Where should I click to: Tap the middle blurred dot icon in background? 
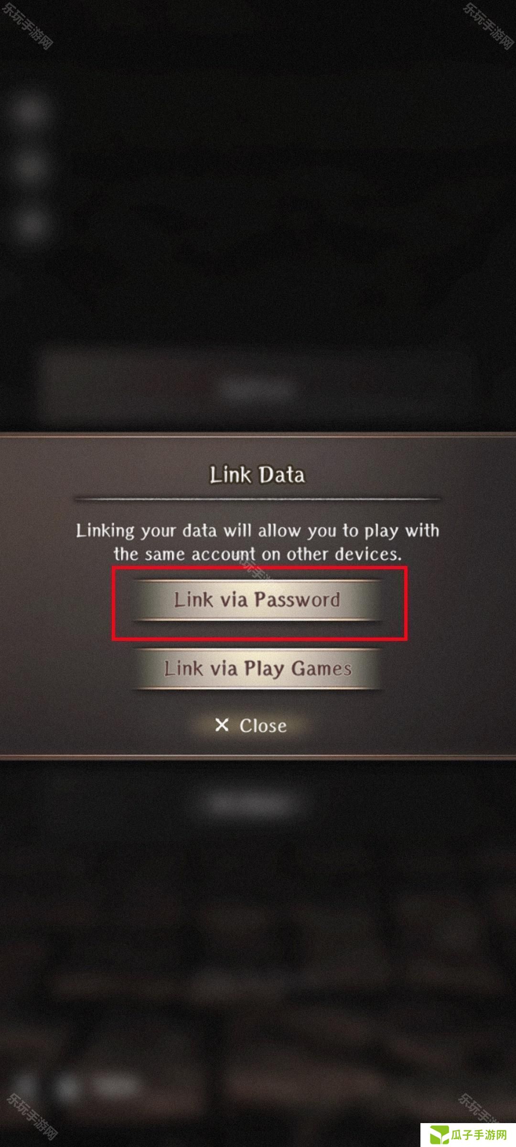tap(30, 166)
